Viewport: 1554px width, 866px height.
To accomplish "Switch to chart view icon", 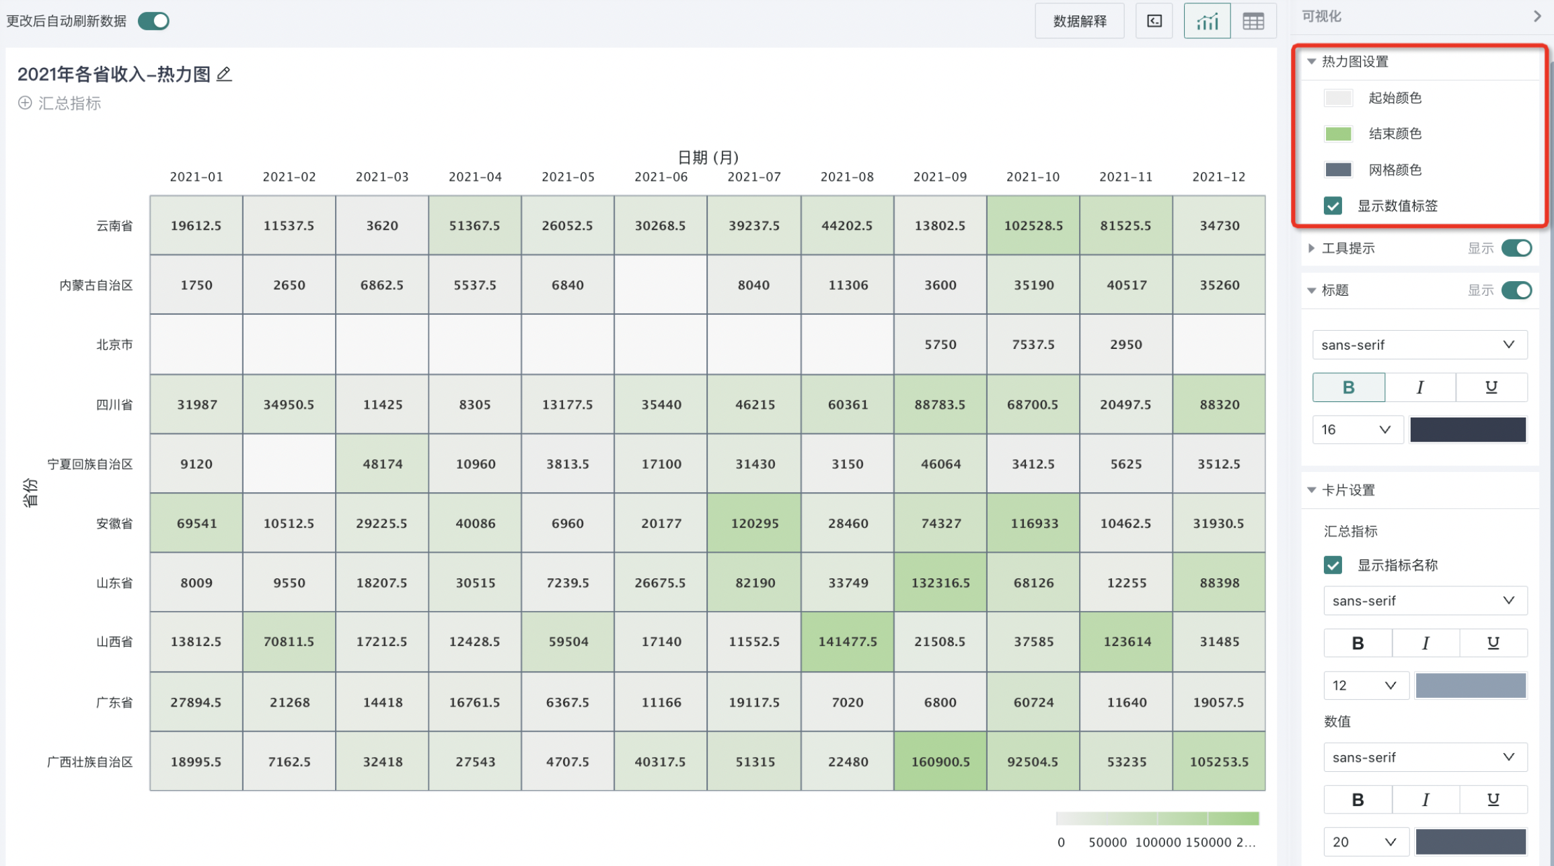I will tap(1207, 22).
